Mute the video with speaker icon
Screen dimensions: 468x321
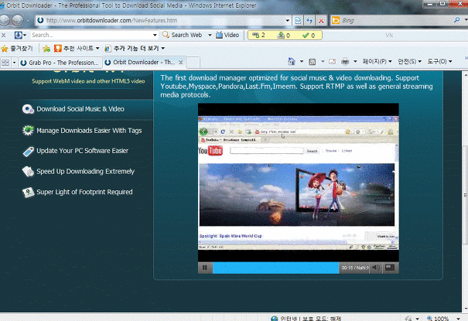(376, 268)
